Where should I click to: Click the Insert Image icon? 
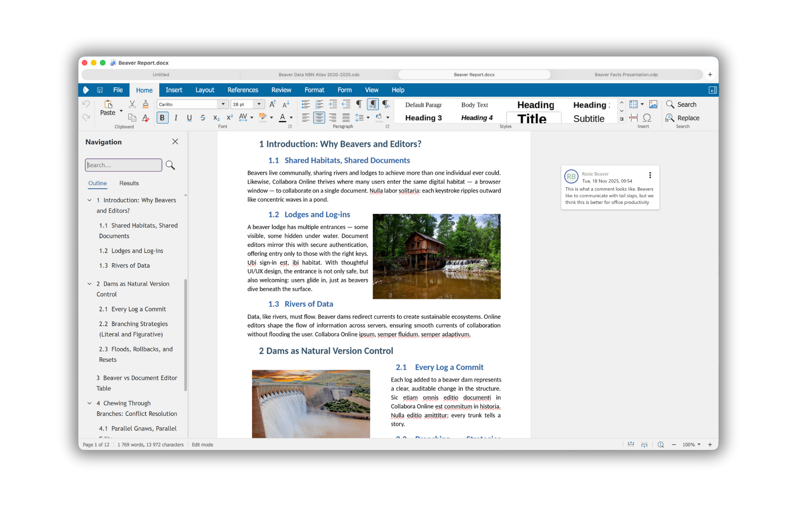tap(653, 104)
